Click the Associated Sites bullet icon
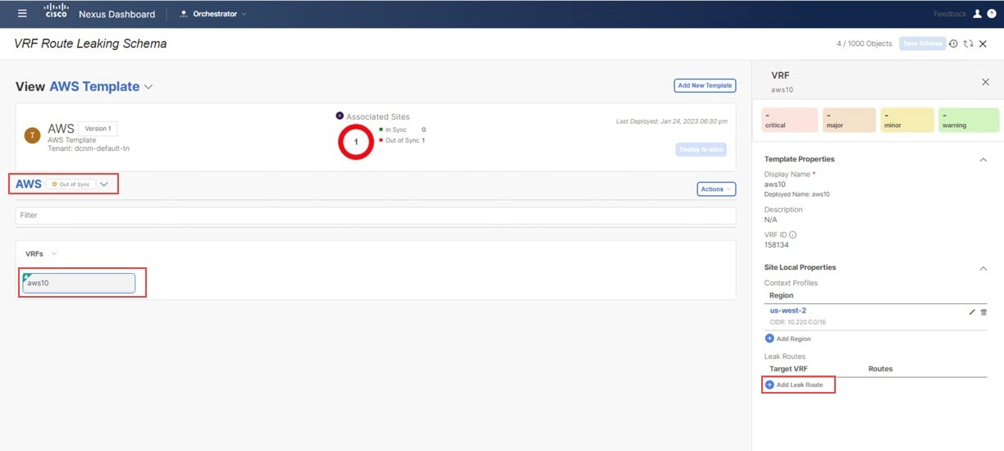1004x451 pixels. point(340,116)
